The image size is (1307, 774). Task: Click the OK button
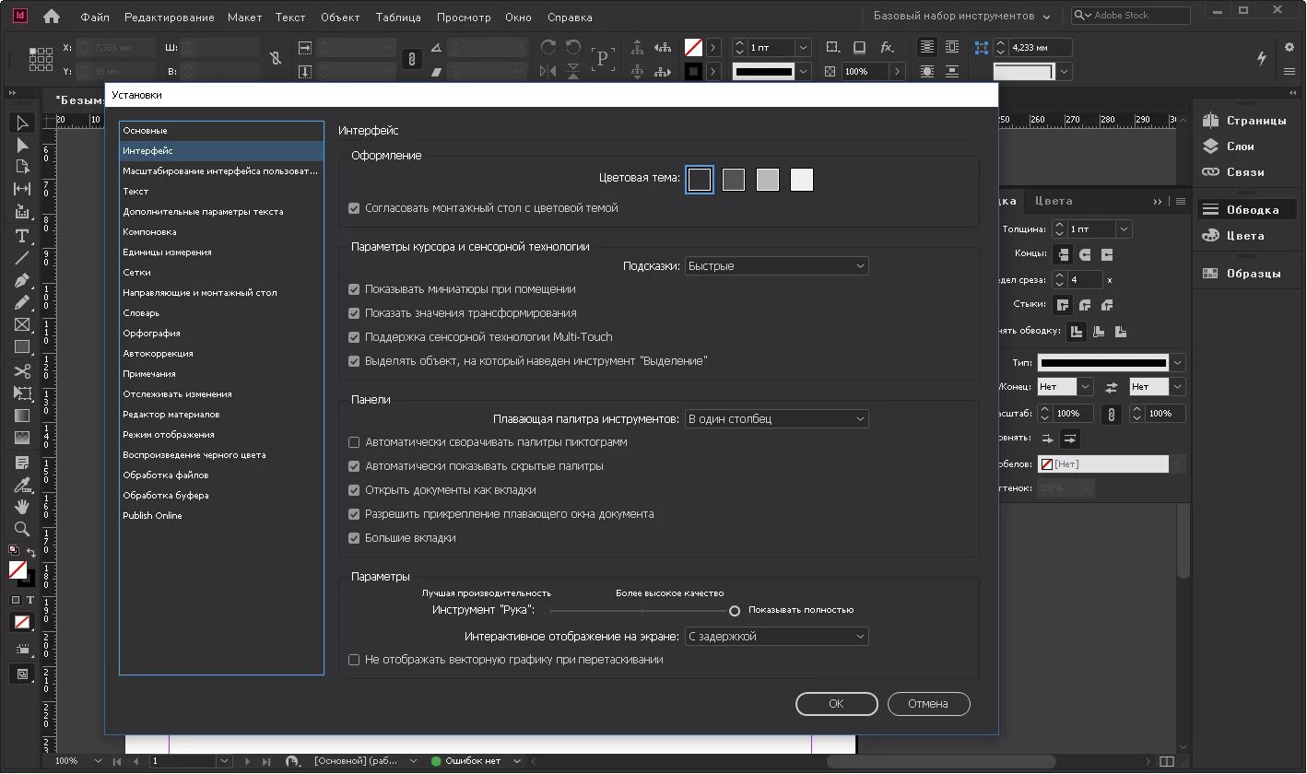click(836, 704)
